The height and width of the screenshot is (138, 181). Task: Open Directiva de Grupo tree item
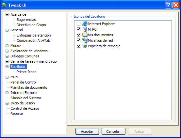click(x=31, y=25)
